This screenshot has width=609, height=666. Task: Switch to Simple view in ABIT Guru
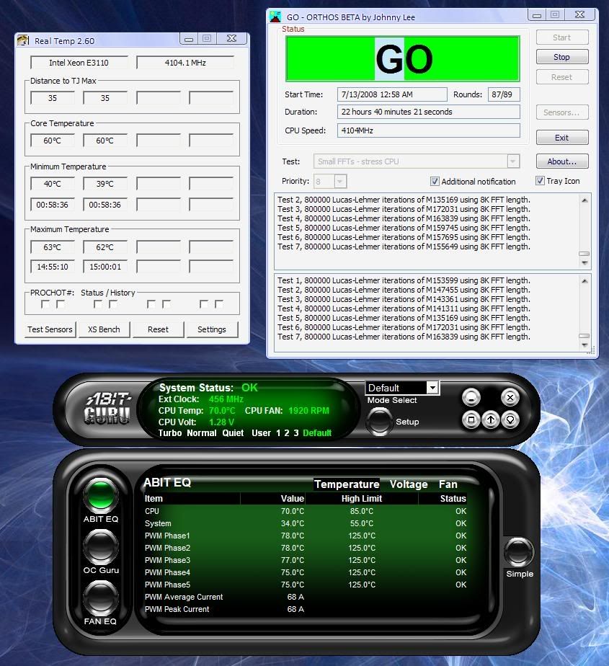coord(518,551)
